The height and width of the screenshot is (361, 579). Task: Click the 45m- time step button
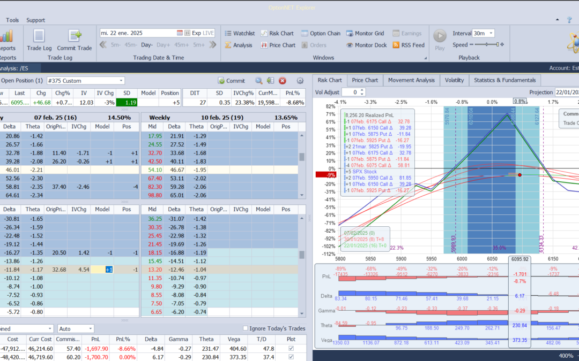[x=131, y=45]
